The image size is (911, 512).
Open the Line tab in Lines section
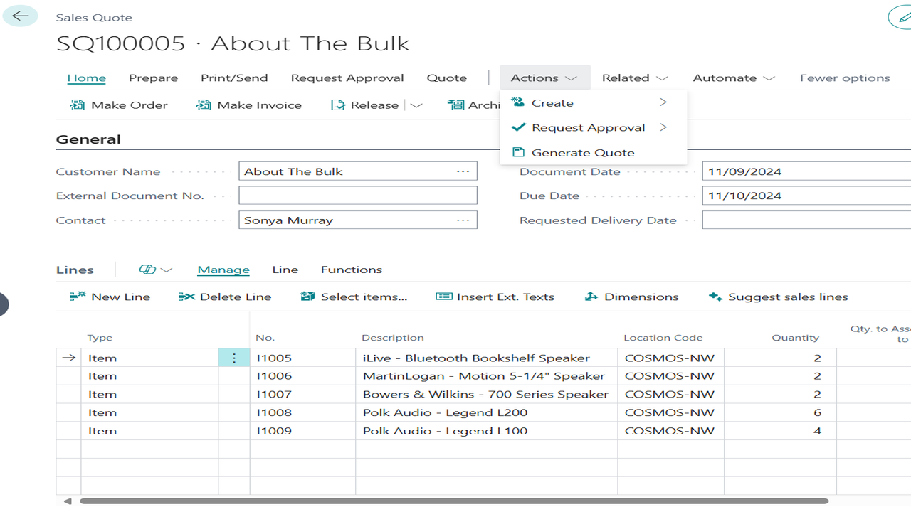[285, 270]
